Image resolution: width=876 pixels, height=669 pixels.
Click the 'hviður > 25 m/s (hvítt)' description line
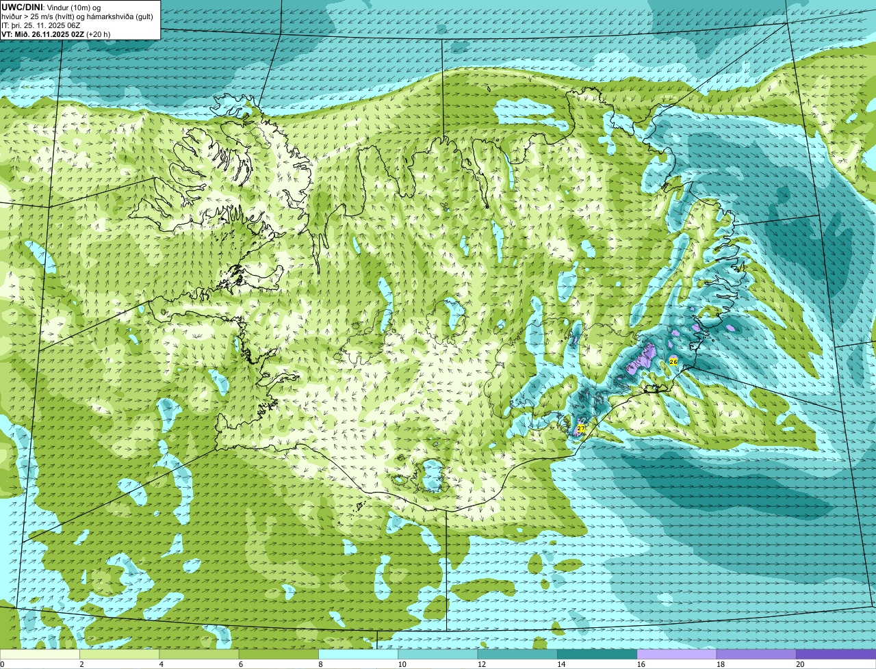77,16
